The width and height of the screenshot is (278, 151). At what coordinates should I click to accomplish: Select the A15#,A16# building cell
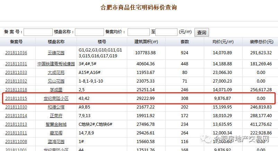[89, 72]
